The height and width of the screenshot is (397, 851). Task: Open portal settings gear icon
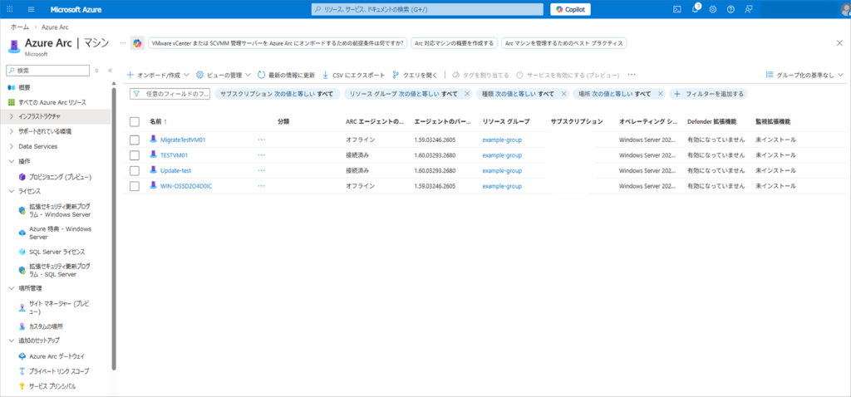pos(713,9)
